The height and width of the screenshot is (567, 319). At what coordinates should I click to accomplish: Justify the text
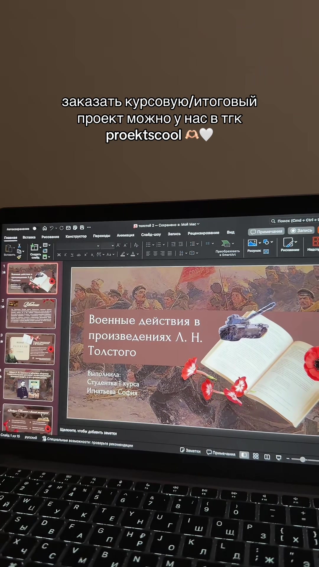(x=170, y=253)
